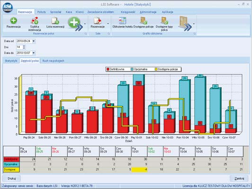Increase Dni value with spinner up
Viewport: 252px width, 189px height.
coord(24,46)
